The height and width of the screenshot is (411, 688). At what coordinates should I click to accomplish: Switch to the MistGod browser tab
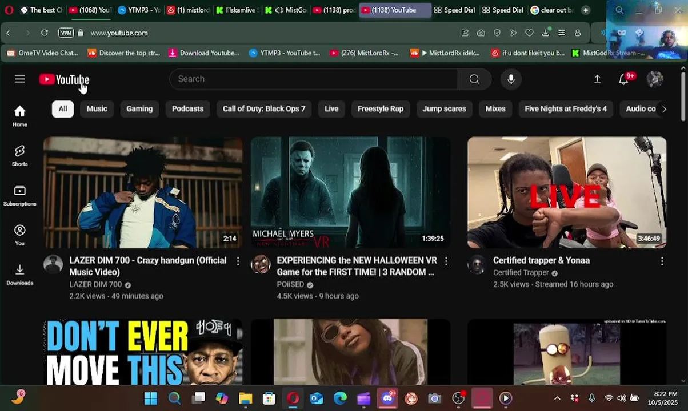click(x=287, y=10)
